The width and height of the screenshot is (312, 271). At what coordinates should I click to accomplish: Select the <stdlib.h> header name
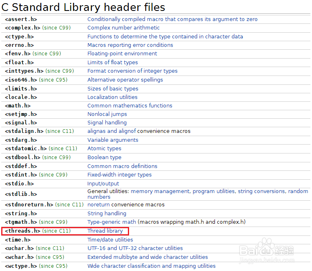(21, 194)
